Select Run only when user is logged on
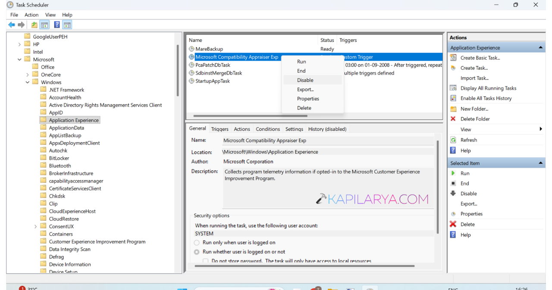The width and height of the screenshot is (552, 290). click(x=197, y=243)
